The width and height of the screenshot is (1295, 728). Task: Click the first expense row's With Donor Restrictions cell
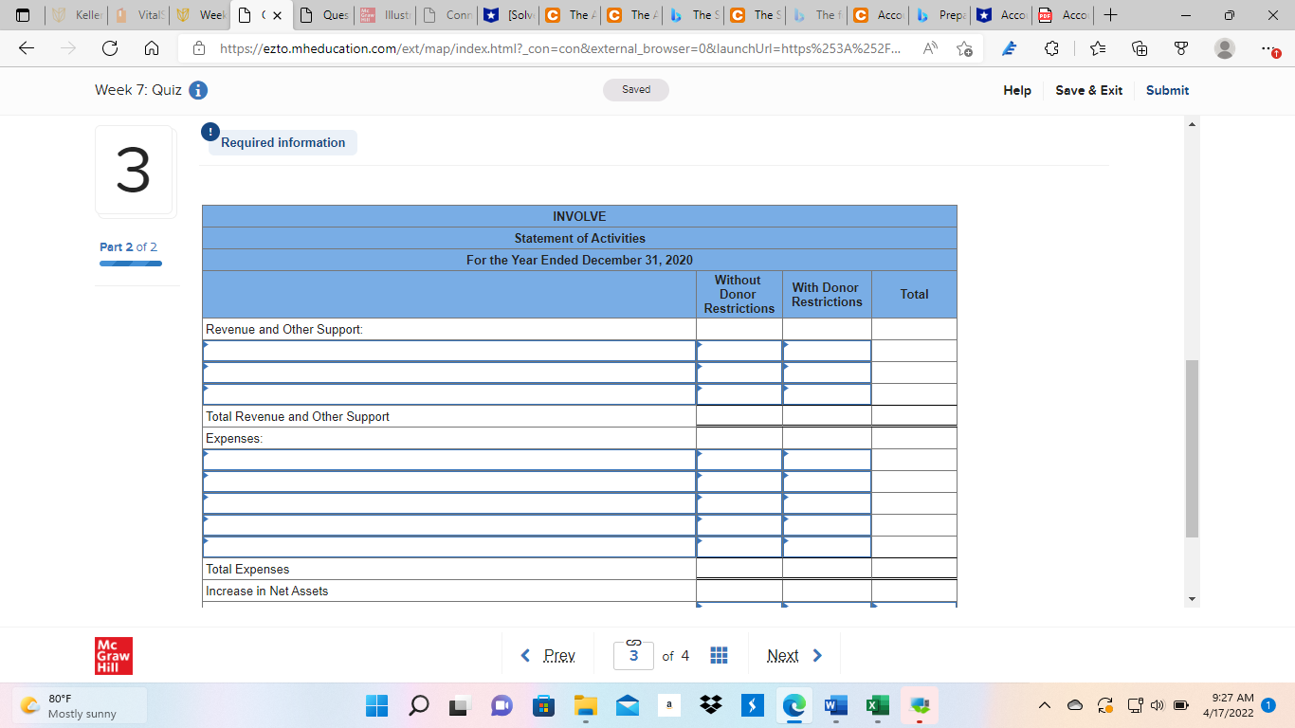(x=827, y=460)
